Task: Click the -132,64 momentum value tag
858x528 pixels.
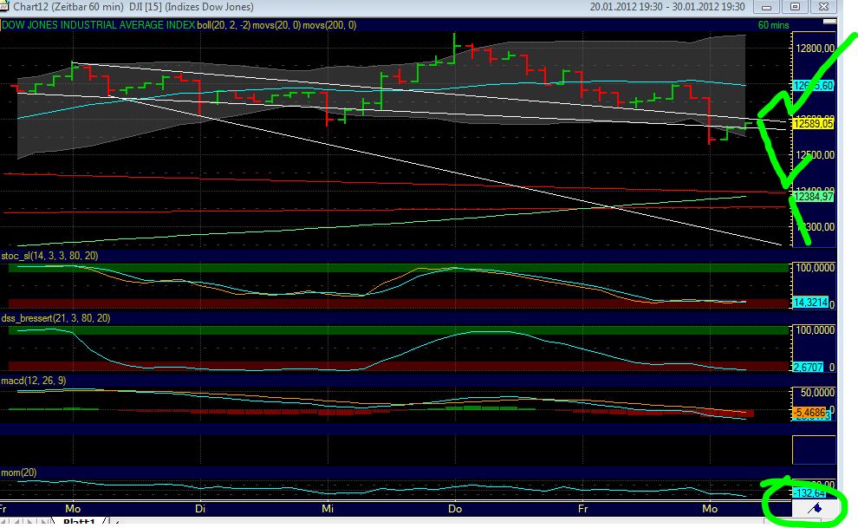Action: 809,493
